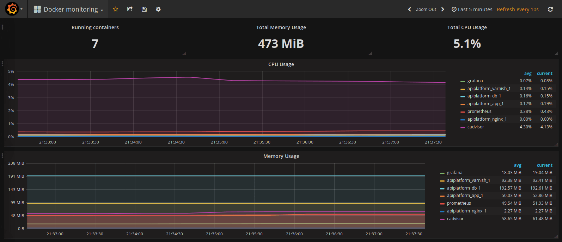Open dashboard settings gear icon

(158, 9)
